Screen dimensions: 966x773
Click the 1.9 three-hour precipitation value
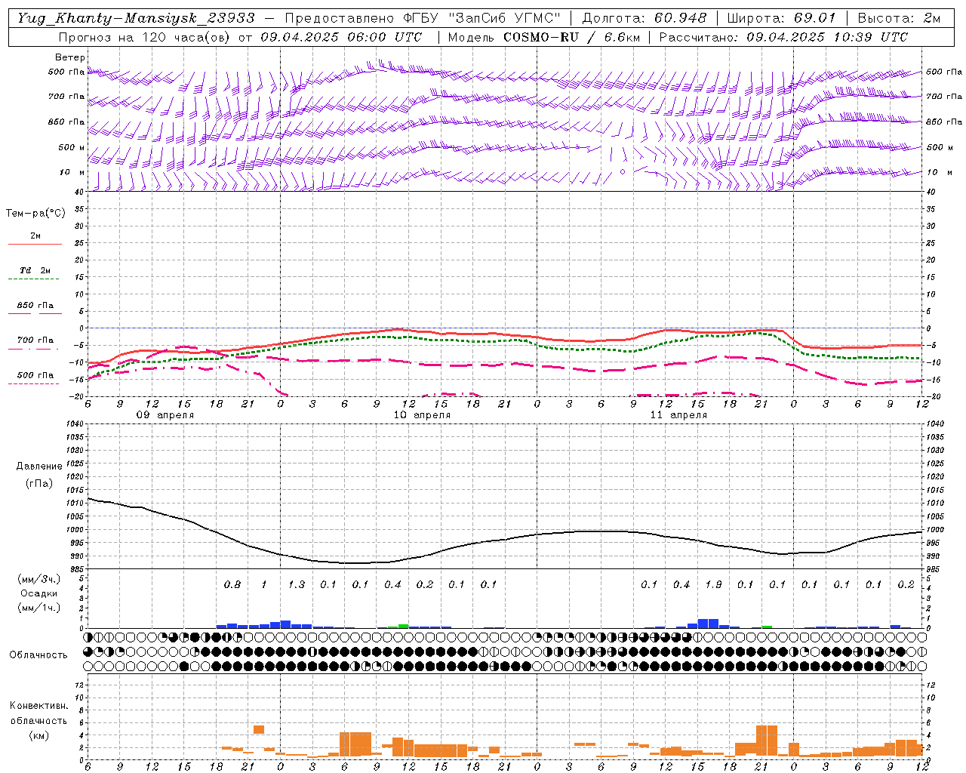713,584
